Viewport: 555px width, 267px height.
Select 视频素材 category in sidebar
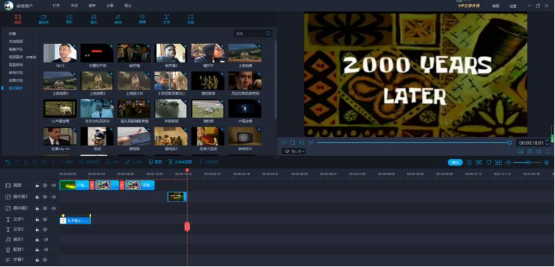15,57
